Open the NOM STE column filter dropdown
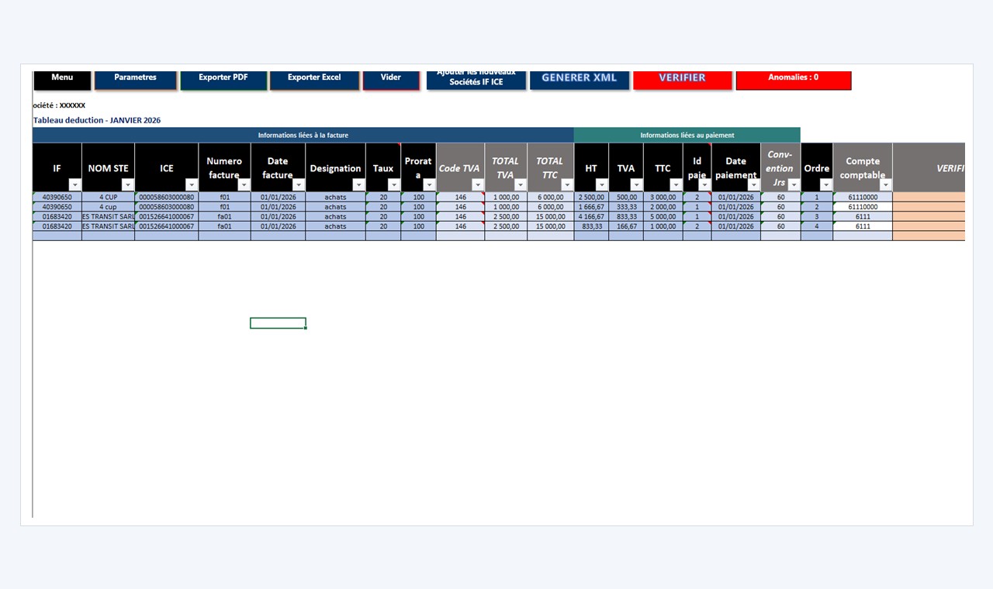The image size is (993, 589). (x=128, y=184)
